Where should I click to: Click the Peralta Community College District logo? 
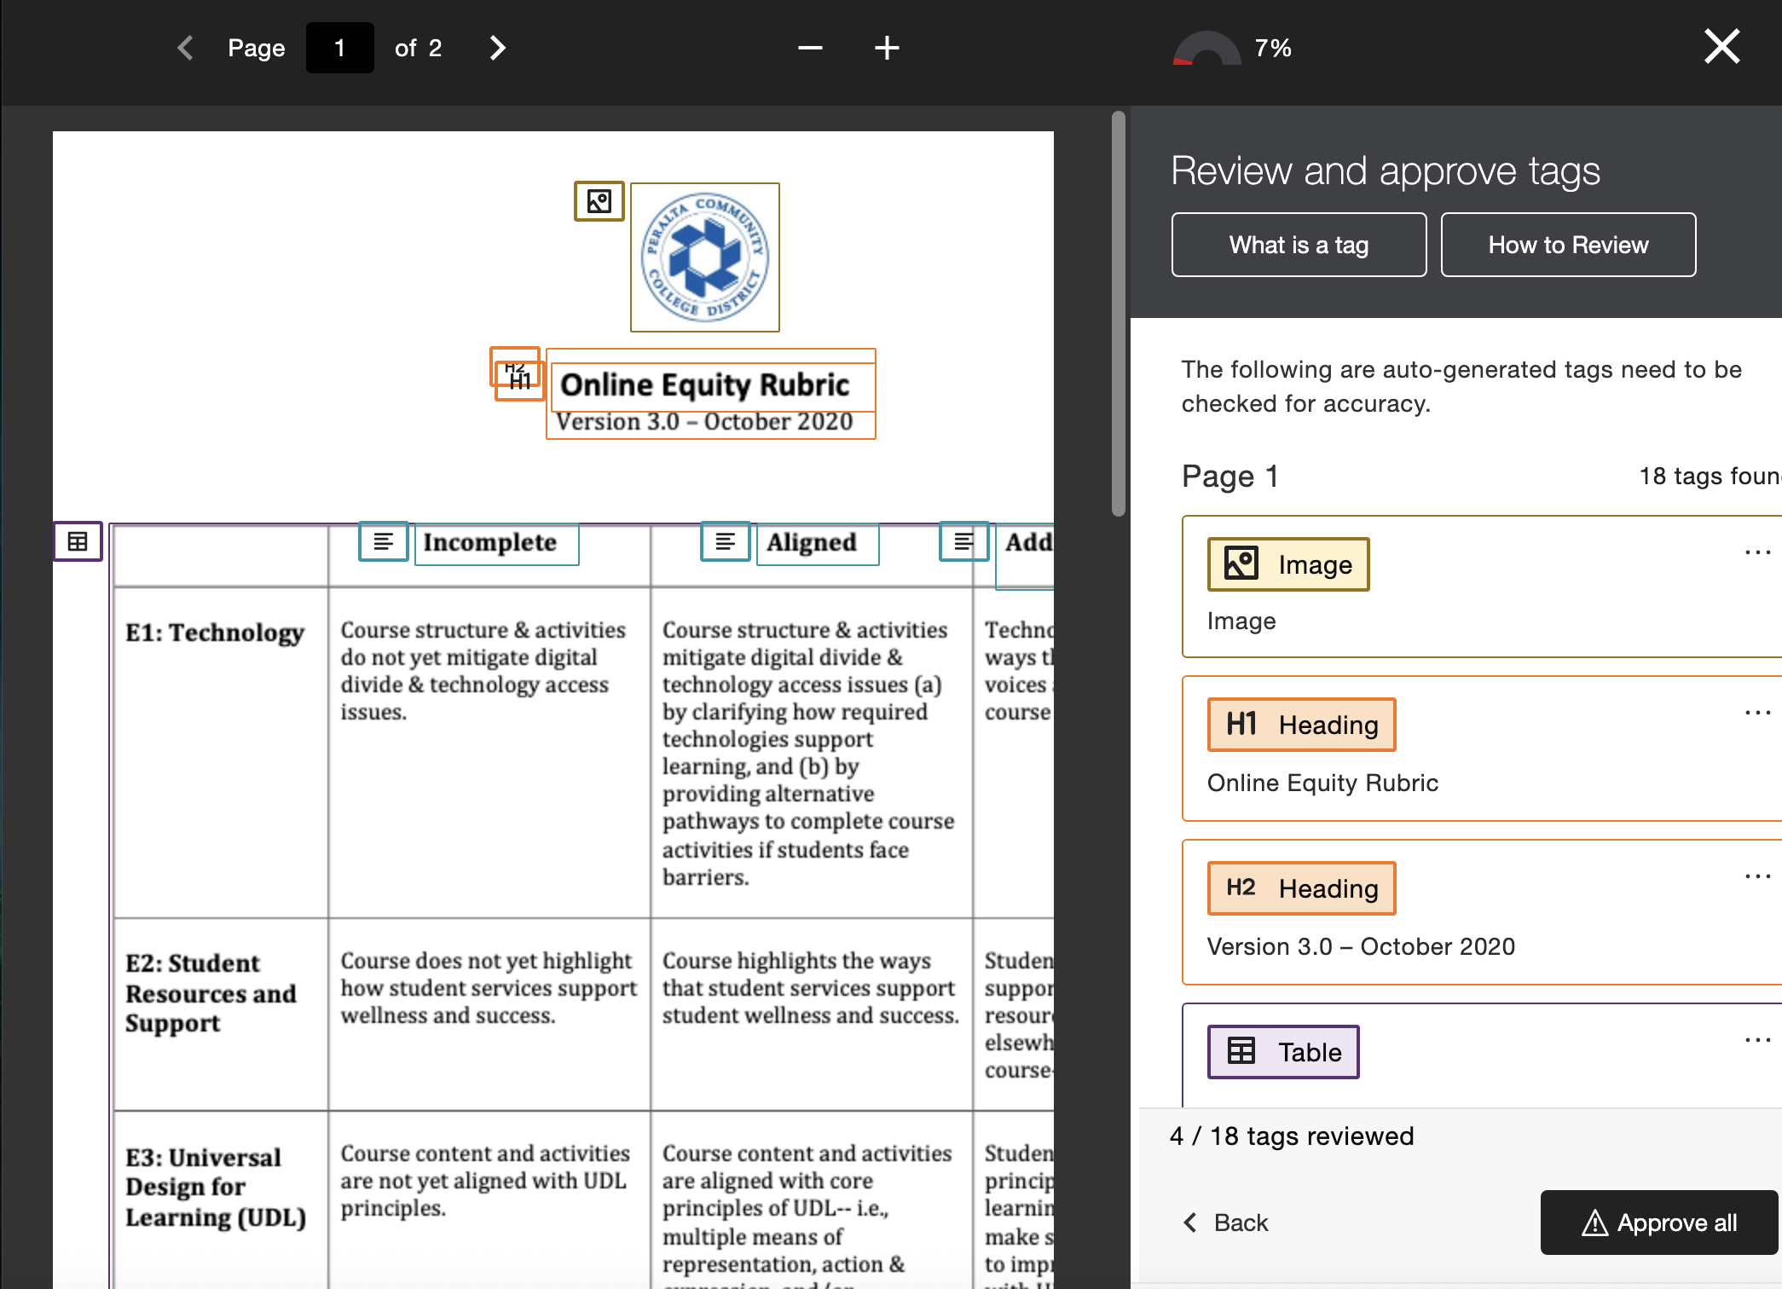click(x=705, y=257)
